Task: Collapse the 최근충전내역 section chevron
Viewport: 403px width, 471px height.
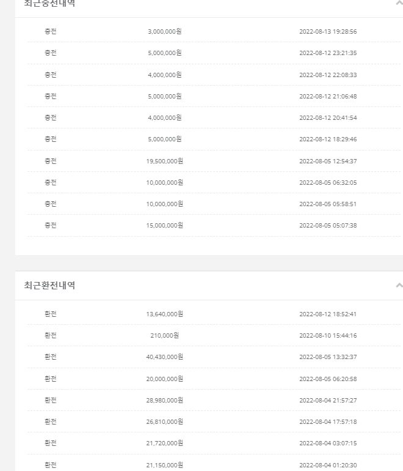Action: (x=399, y=2)
